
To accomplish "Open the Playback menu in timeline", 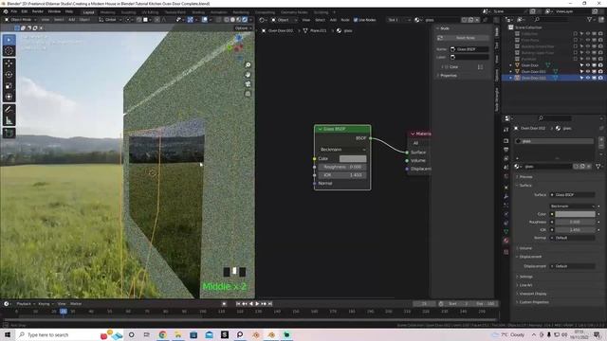I will pos(26,304).
